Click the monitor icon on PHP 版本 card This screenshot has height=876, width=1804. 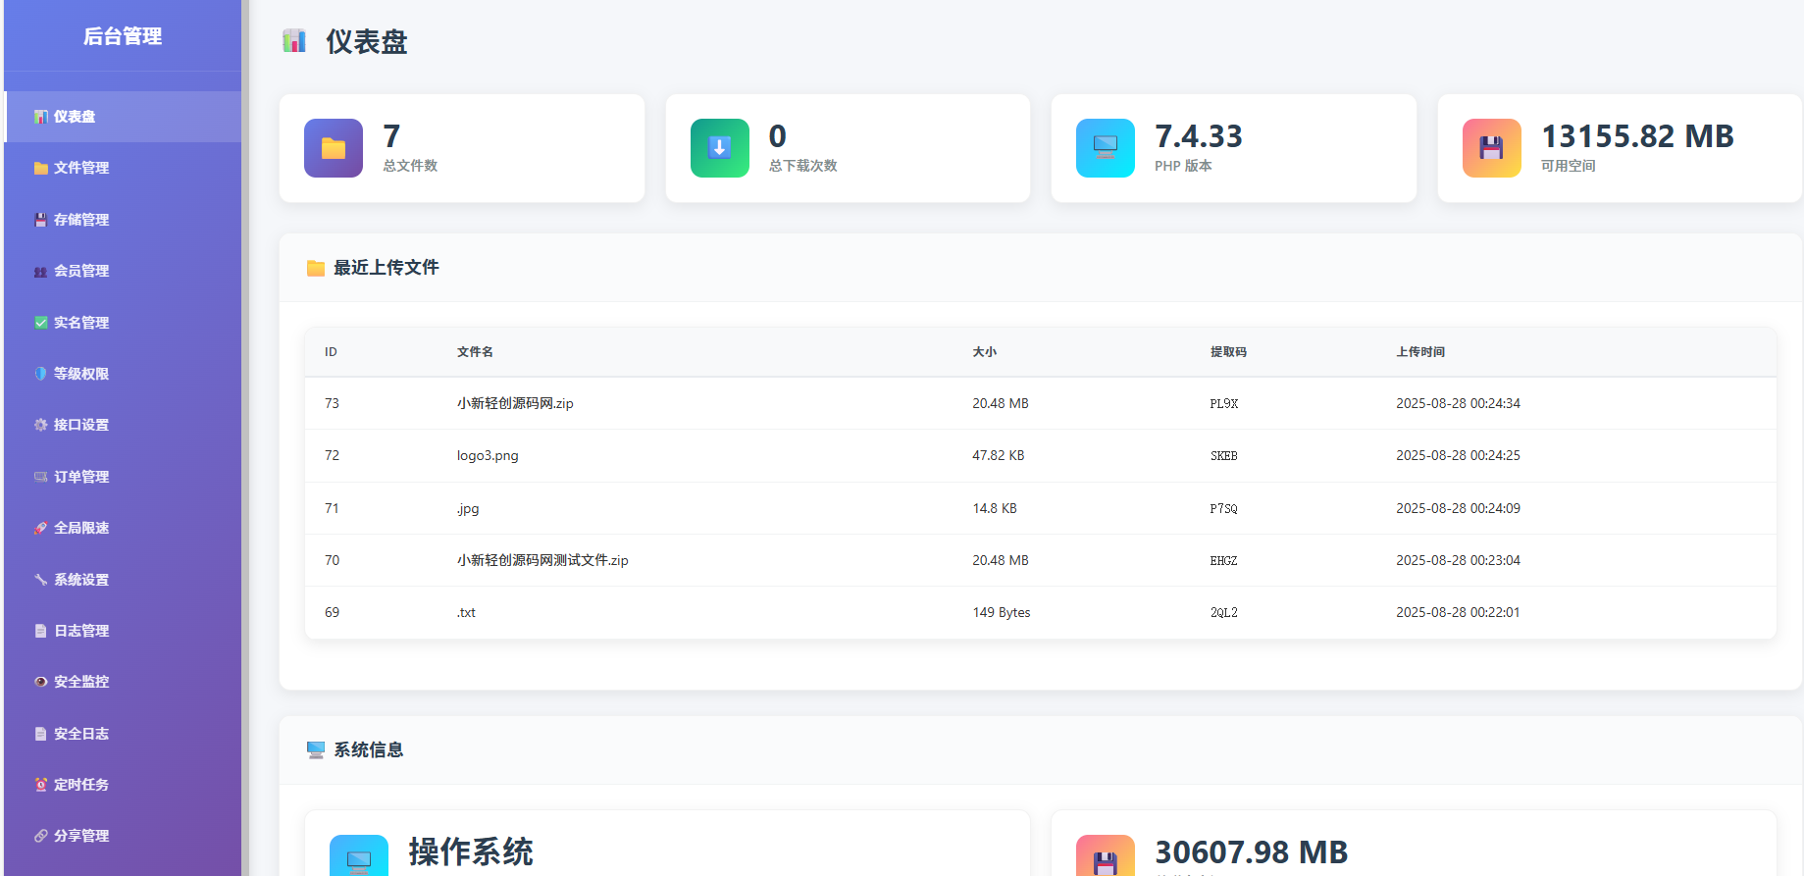tap(1106, 148)
